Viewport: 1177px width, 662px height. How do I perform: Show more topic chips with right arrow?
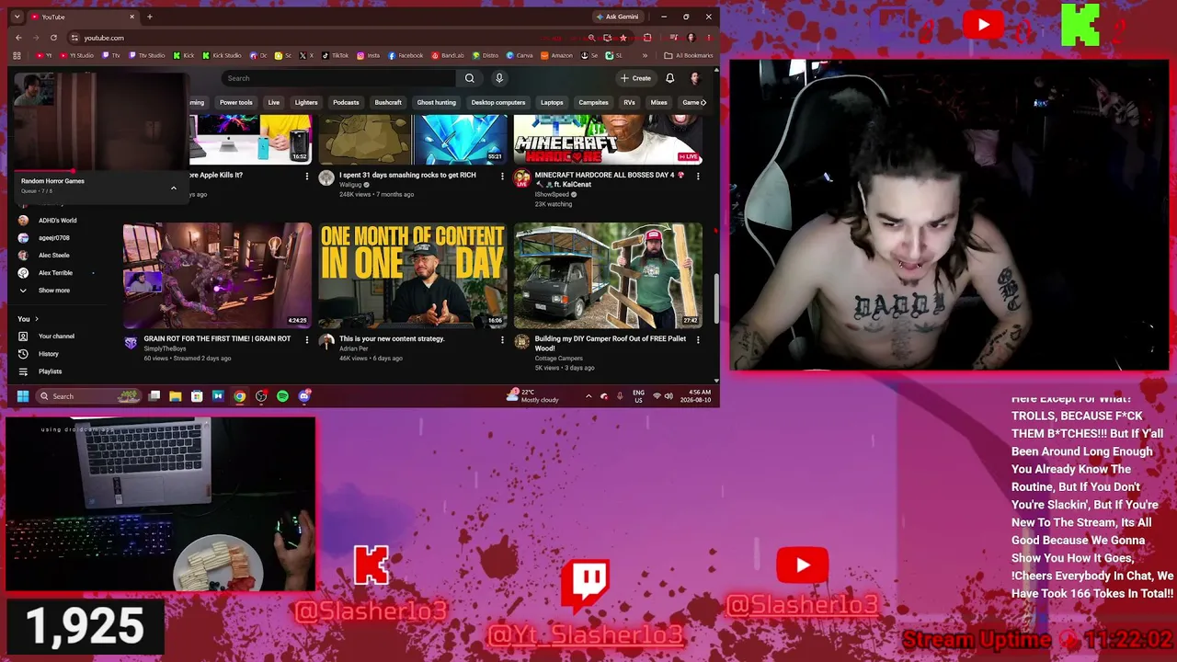point(703,102)
